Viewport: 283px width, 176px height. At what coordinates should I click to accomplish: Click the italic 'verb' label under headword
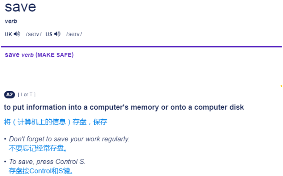[x=11, y=21]
